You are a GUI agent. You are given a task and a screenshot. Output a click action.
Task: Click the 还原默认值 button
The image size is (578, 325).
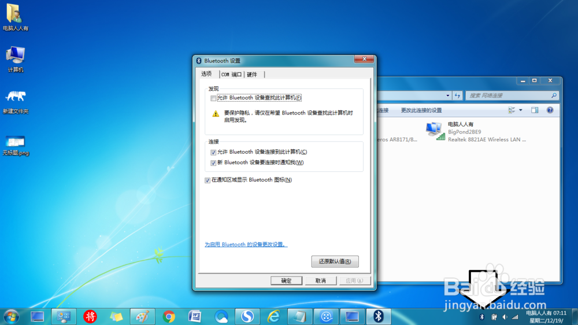[335, 261]
